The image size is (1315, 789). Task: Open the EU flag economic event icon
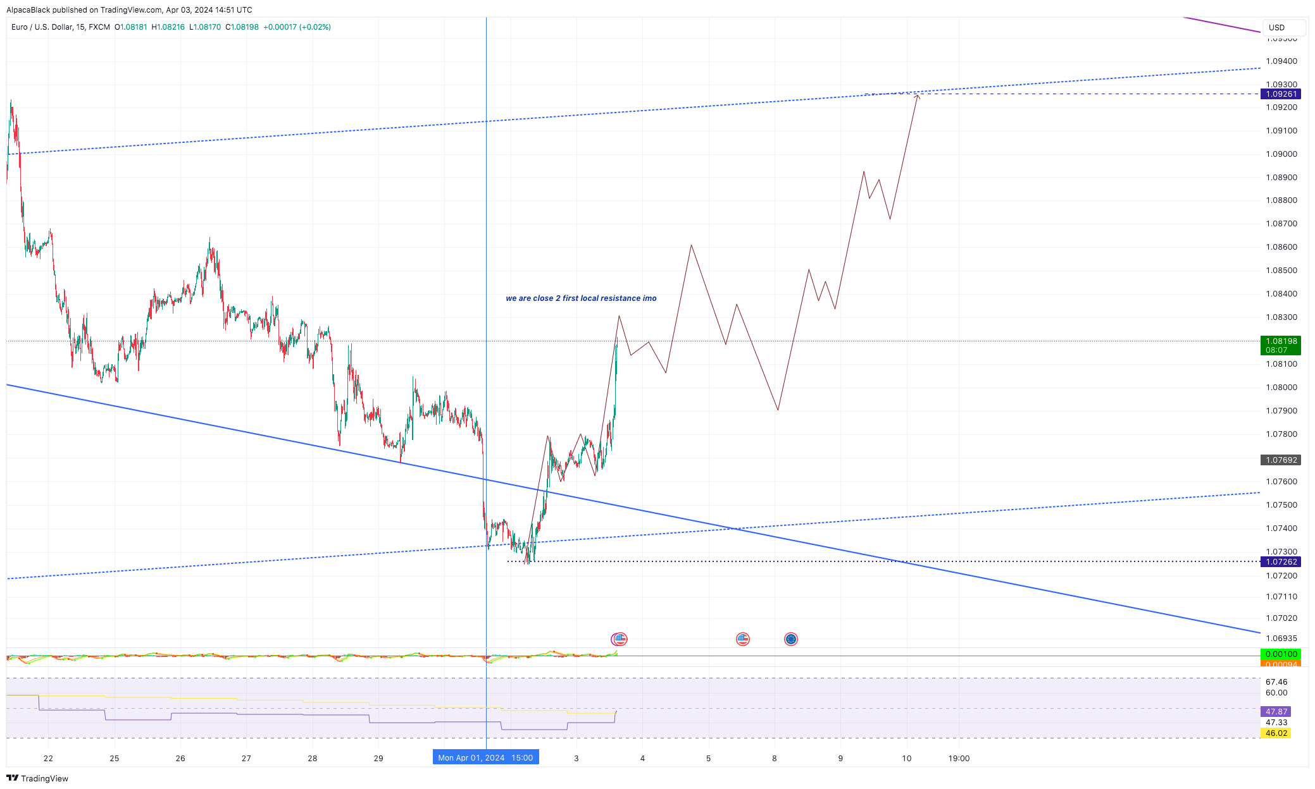point(791,639)
